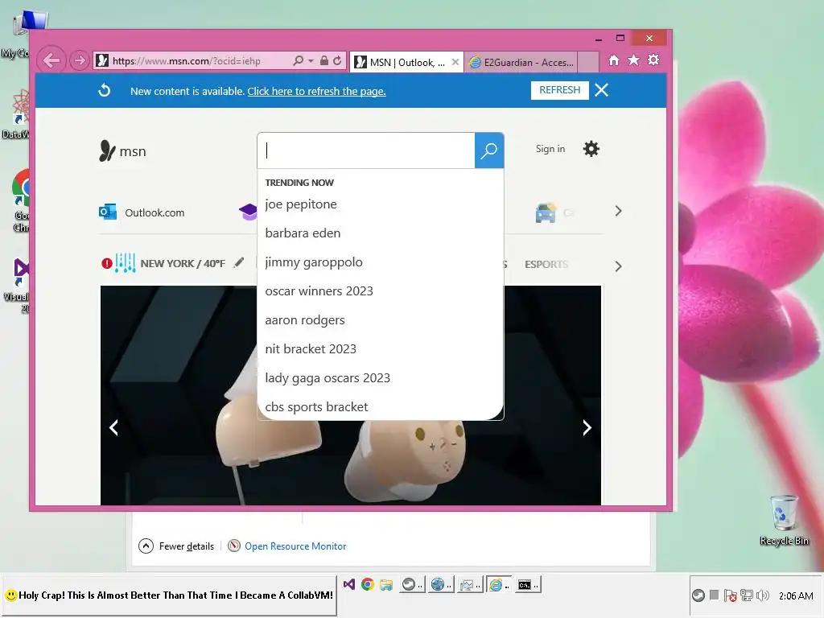Focus the MSN web search box
The height and width of the screenshot is (618, 824).
coord(366,150)
